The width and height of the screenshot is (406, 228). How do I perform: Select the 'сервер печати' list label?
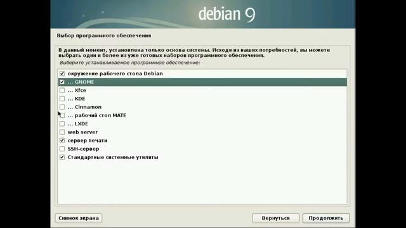point(88,141)
